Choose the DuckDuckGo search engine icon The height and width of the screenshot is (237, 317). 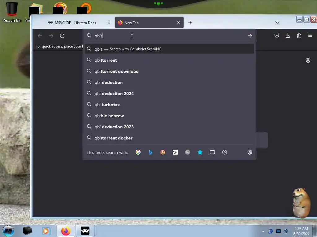point(163,152)
